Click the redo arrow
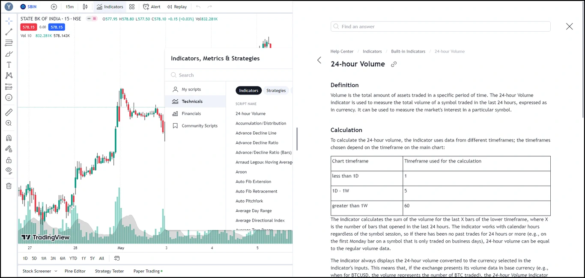This screenshot has height=278, width=585. click(x=210, y=7)
